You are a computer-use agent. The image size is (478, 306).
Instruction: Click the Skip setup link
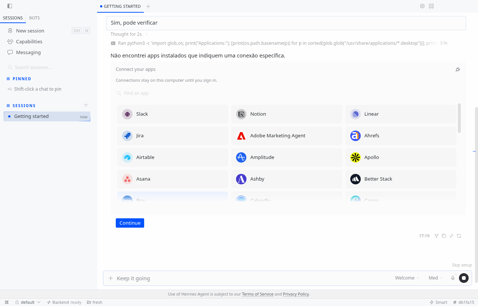click(x=462, y=265)
